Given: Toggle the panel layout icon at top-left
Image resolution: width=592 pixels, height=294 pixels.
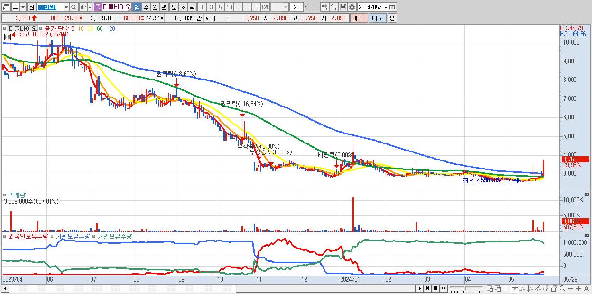Looking at the screenshot, I should [6, 7].
